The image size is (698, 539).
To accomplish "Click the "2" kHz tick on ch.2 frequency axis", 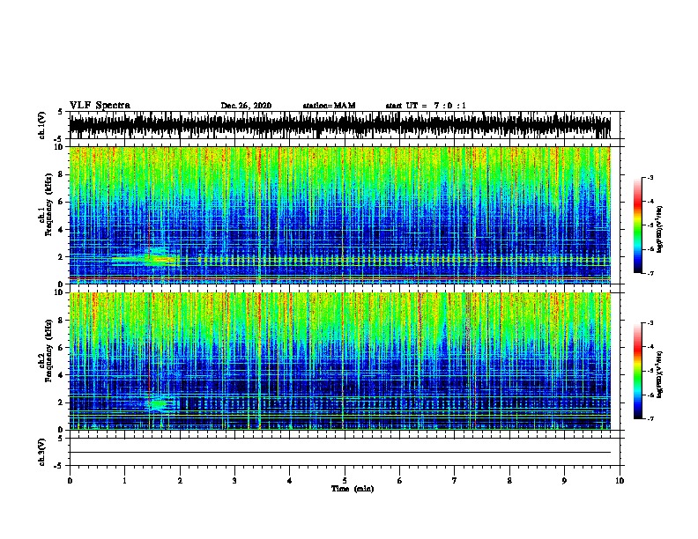I will pos(61,402).
